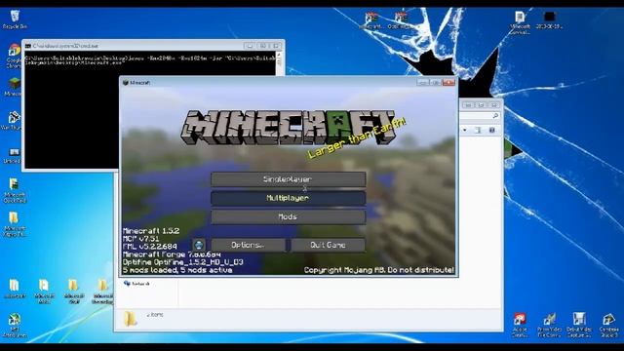Select the MSI Afterburner desktop icon
This screenshot has height=351, width=624.
pos(15,325)
